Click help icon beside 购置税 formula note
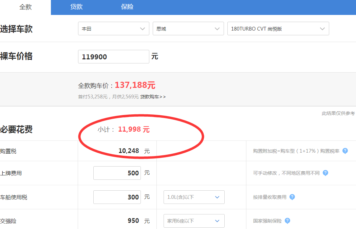The width and height of the screenshot is (356, 229). (x=345, y=151)
